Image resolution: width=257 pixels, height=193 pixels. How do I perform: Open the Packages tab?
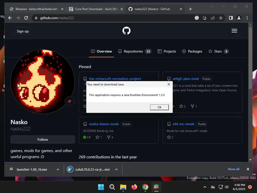tap(192, 51)
